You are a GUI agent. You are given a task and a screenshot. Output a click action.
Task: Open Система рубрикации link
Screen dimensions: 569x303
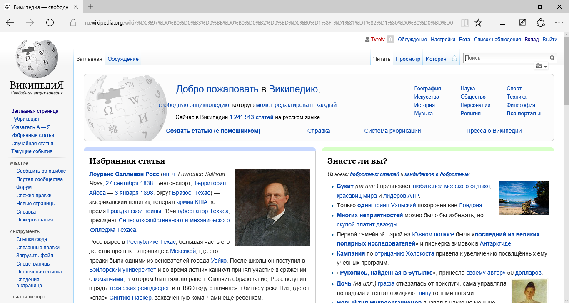(392, 131)
